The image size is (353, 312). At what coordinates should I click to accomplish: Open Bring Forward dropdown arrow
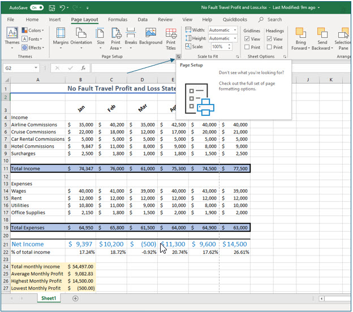(x=309, y=48)
